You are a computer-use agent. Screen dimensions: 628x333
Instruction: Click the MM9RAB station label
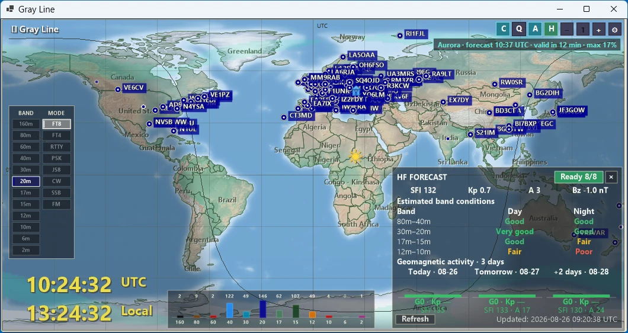click(325, 78)
